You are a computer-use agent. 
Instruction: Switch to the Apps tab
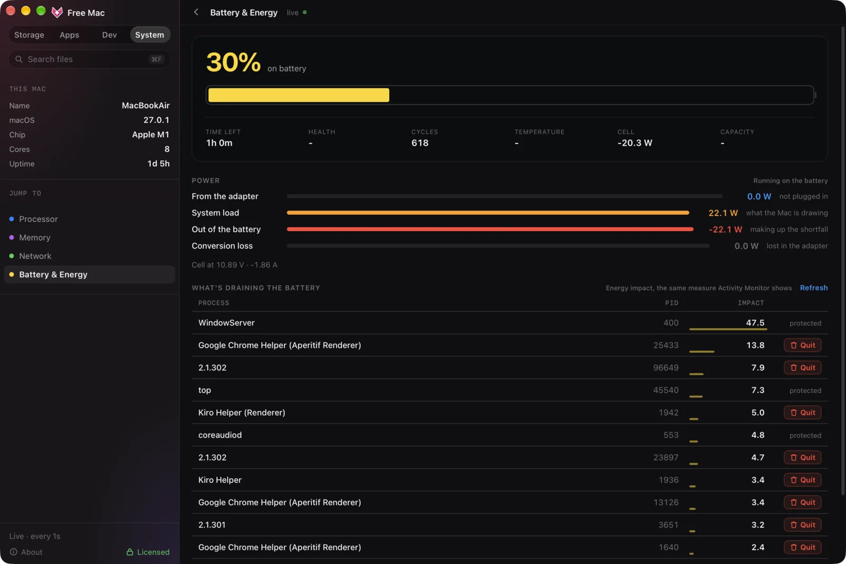[69, 35]
